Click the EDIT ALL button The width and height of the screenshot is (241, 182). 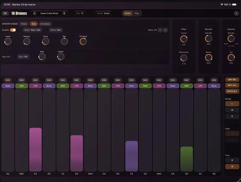pos(232,85)
